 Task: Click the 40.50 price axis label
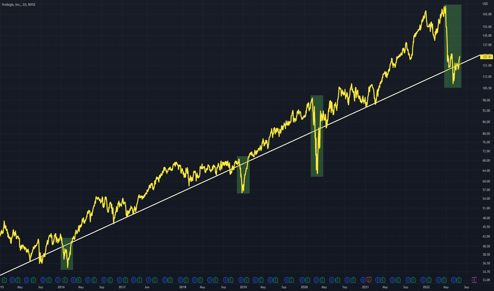(487, 247)
